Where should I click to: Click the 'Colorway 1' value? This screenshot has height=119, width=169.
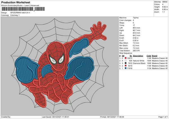point(15,15)
